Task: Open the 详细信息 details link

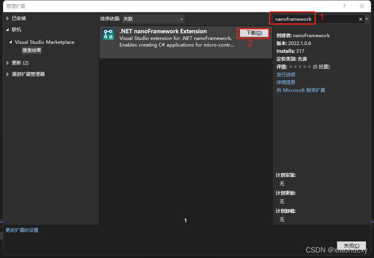Action: (286, 83)
